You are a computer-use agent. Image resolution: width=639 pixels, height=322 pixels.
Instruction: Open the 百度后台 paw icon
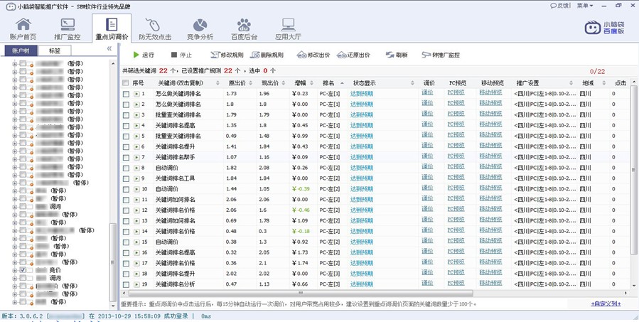tap(244, 28)
